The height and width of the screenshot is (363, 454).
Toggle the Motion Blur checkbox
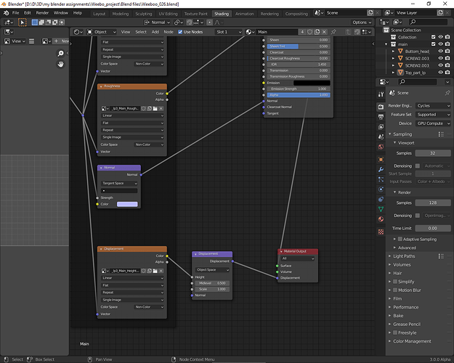[395, 290]
